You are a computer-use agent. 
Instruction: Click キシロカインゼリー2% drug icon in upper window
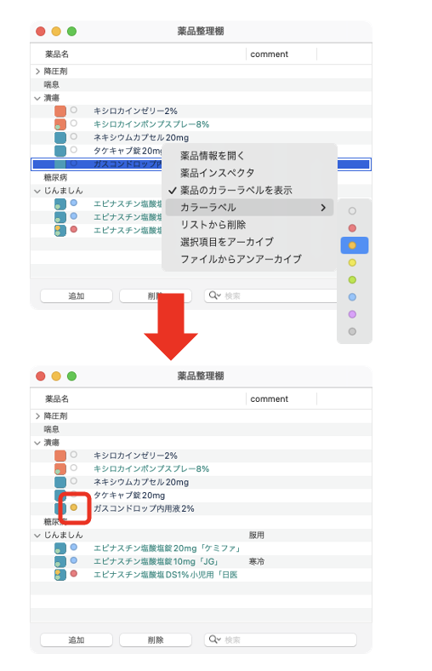[x=60, y=112]
